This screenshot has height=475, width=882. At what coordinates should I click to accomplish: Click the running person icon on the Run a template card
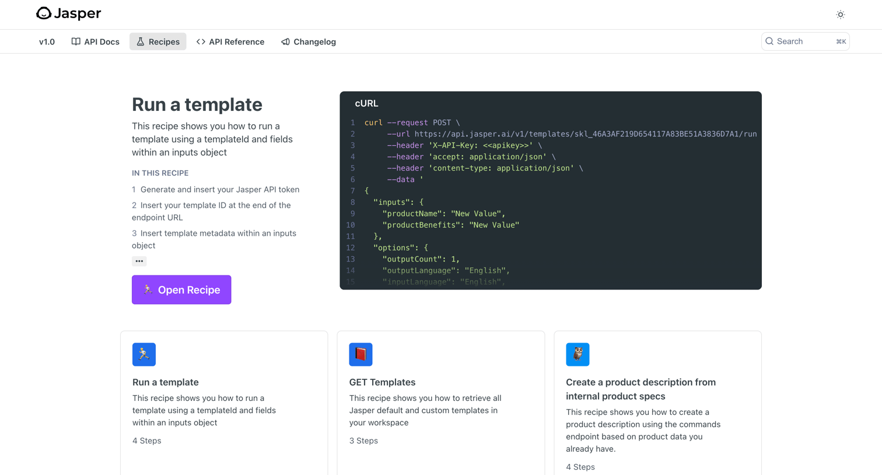pyautogui.click(x=144, y=354)
